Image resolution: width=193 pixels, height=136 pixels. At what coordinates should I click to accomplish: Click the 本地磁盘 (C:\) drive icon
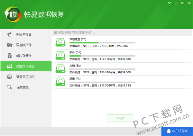[60, 43]
